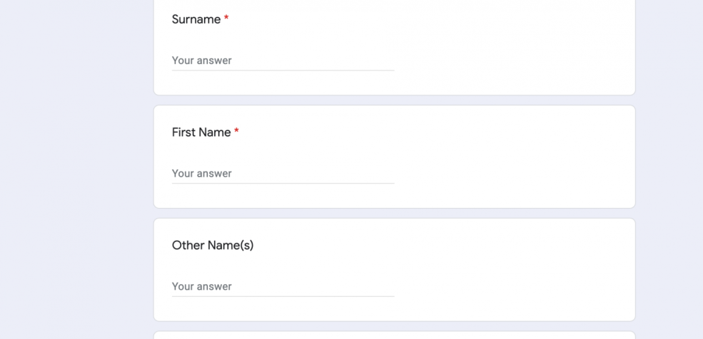Click empty white space in Surname card
The width and height of the screenshot is (703, 339).
(x=514, y=50)
